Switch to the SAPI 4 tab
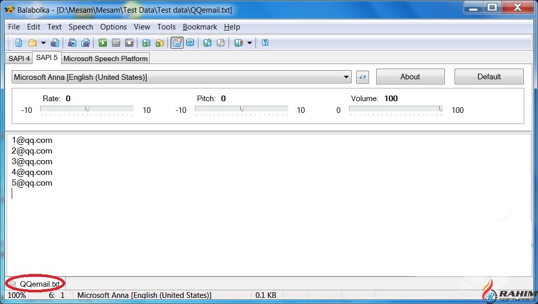The image size is (538, 304). pos(19,58)
